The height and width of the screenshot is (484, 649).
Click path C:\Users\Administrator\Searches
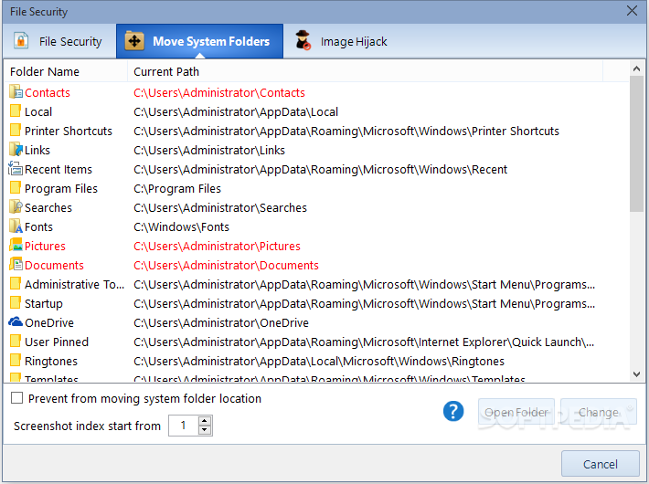220,207
